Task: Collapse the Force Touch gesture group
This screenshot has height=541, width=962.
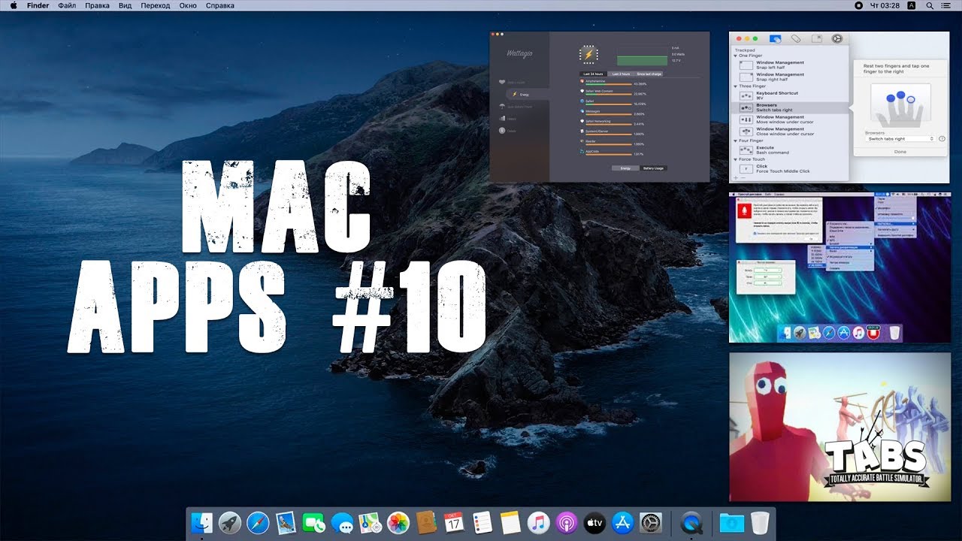Action: click(737, 159)
